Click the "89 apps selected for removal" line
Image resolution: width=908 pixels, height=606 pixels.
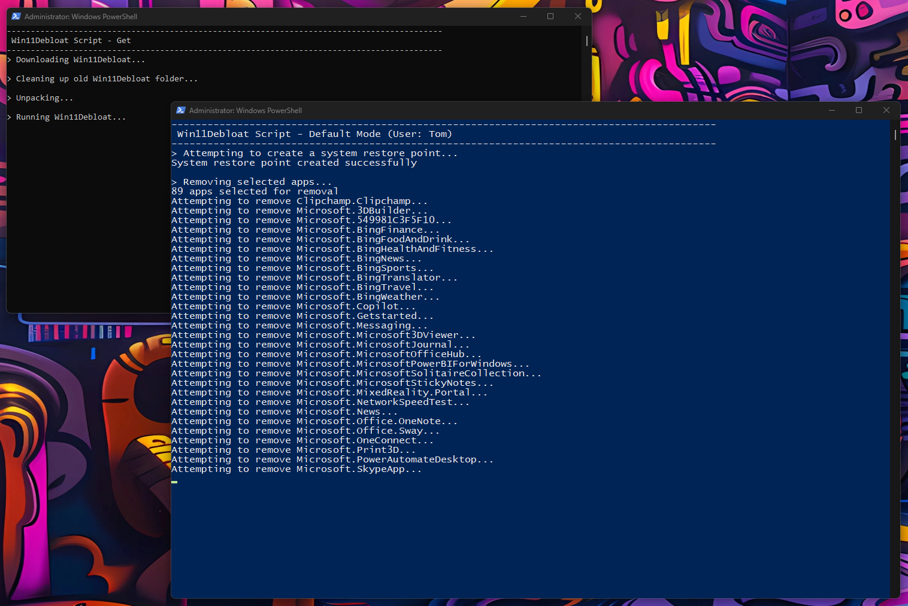255,191
